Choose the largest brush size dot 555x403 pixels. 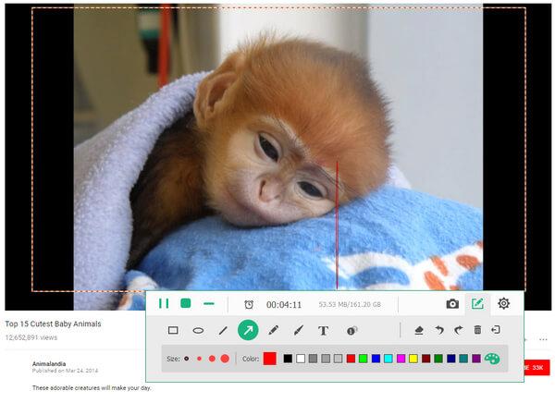click(x=225, y=359)
